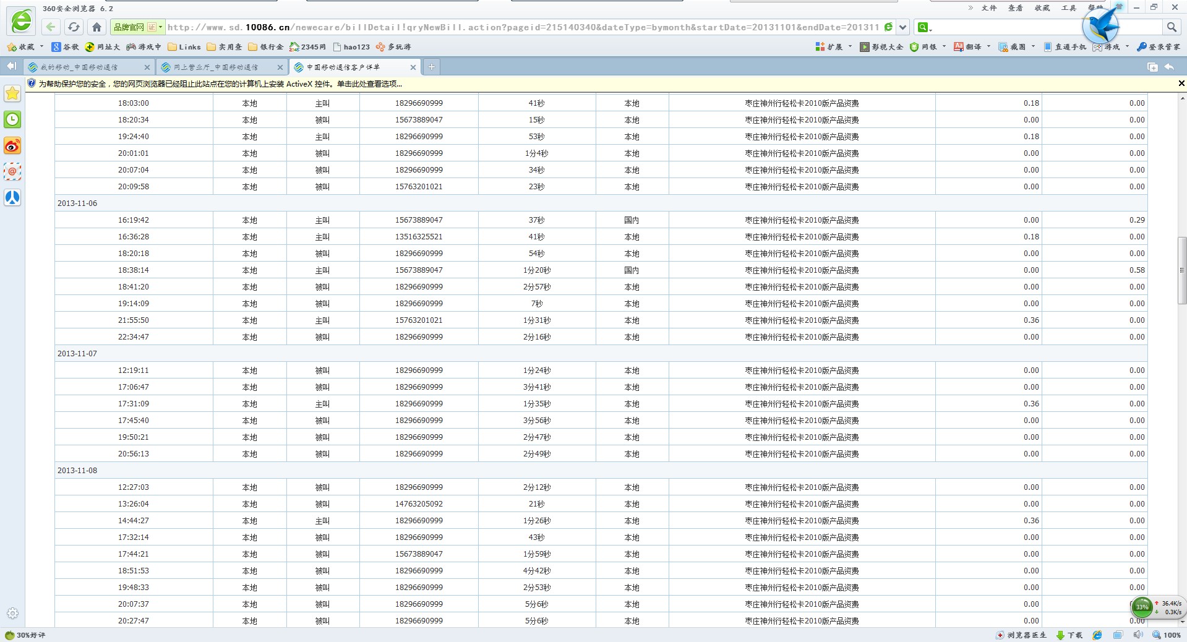Open a new tab with plus button
This screenshot has height=642, width=1187.
coord(432,67)
